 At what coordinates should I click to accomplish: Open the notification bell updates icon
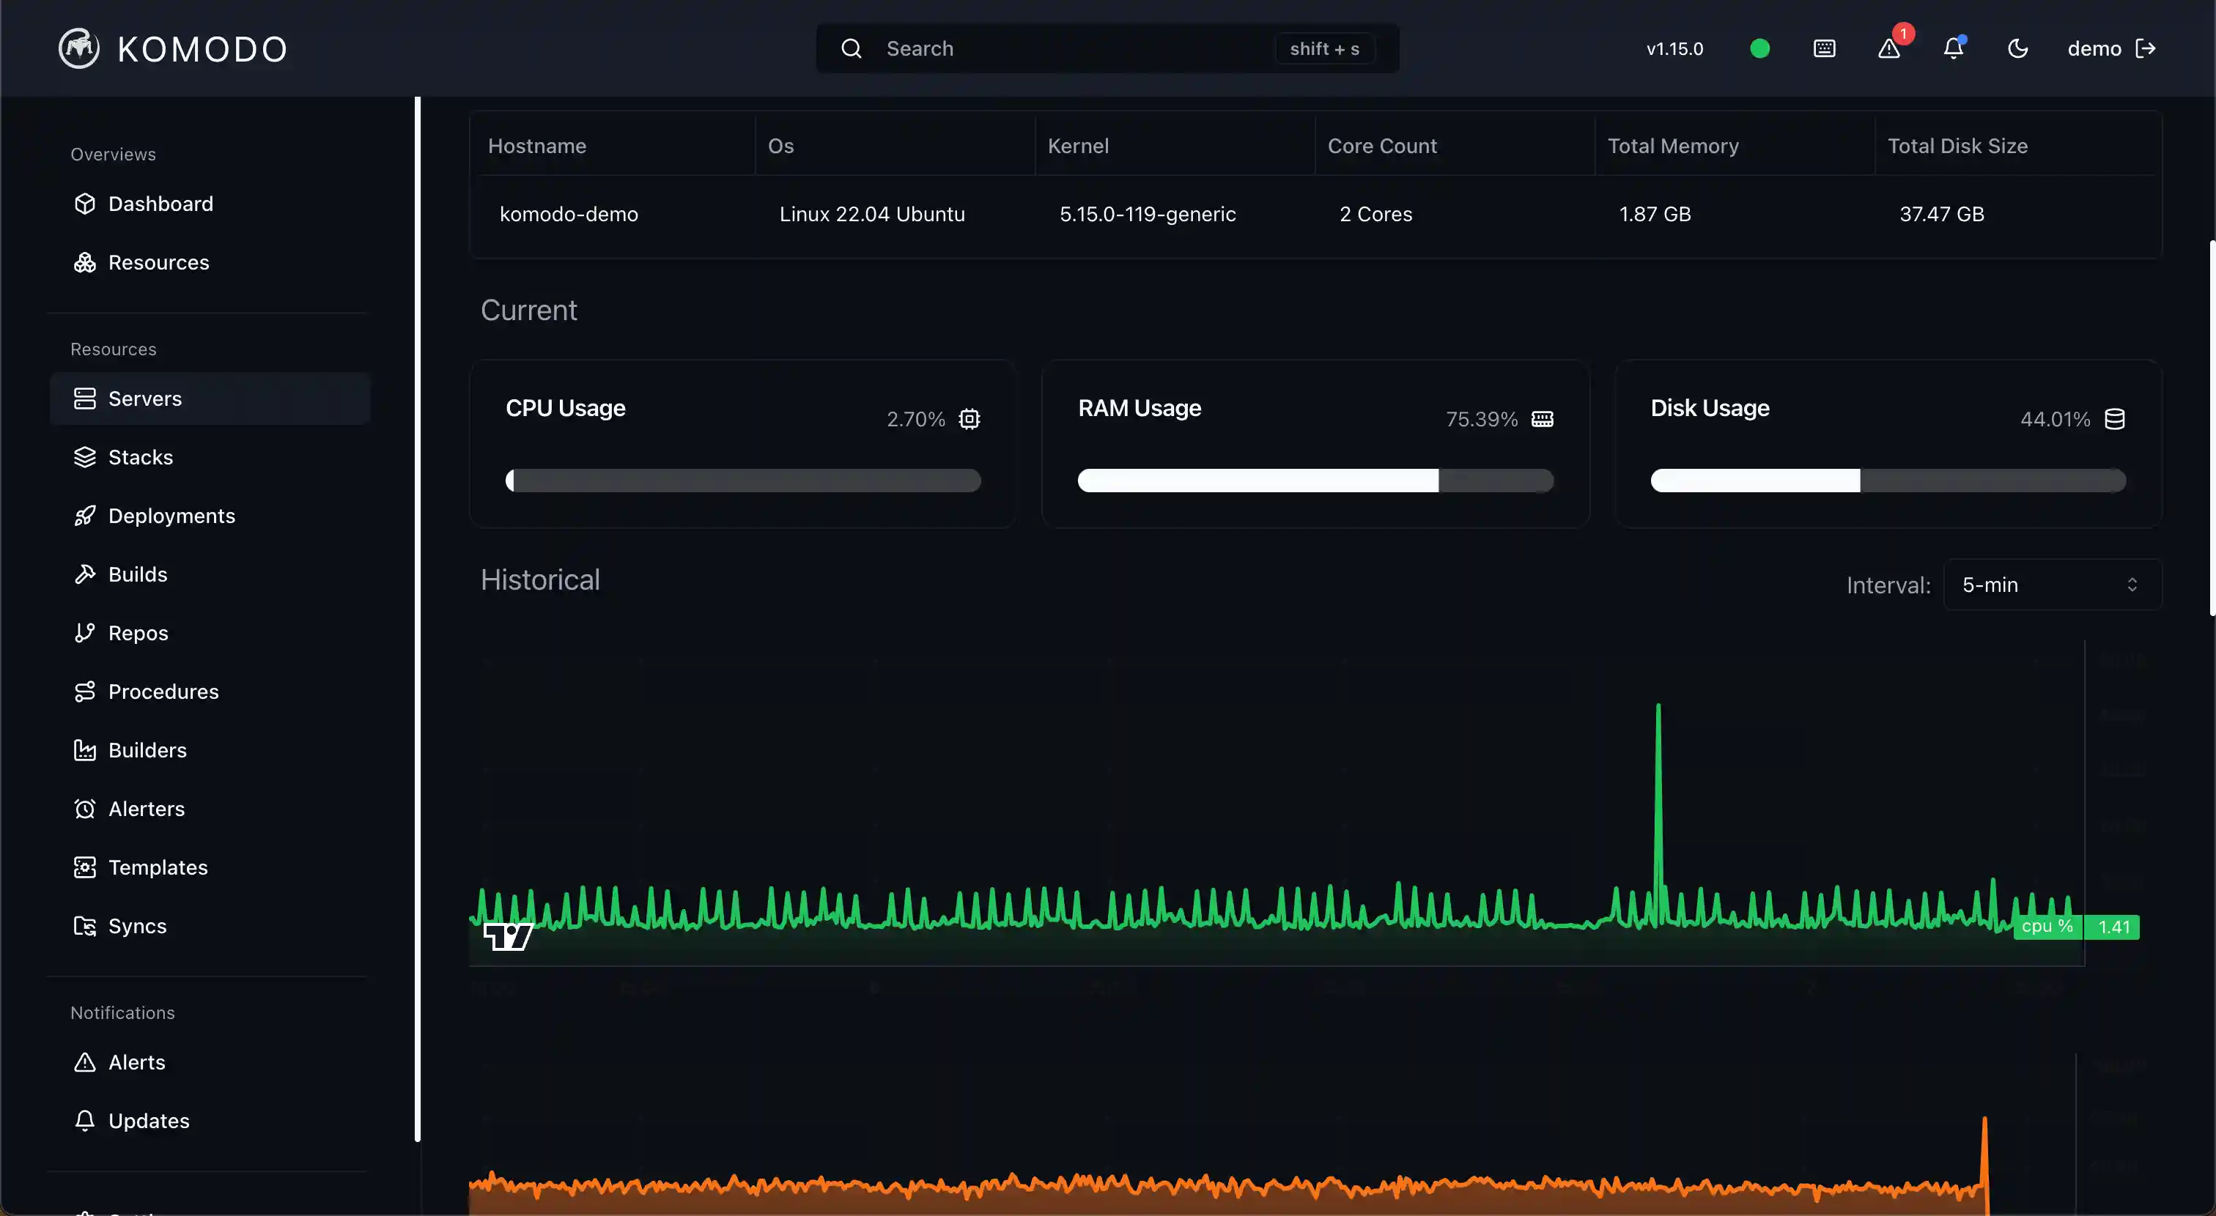point(1953,48)
